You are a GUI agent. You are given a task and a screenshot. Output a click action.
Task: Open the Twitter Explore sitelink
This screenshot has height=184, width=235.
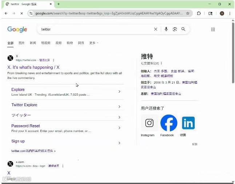pyautogui.click(x=24, y=105)
